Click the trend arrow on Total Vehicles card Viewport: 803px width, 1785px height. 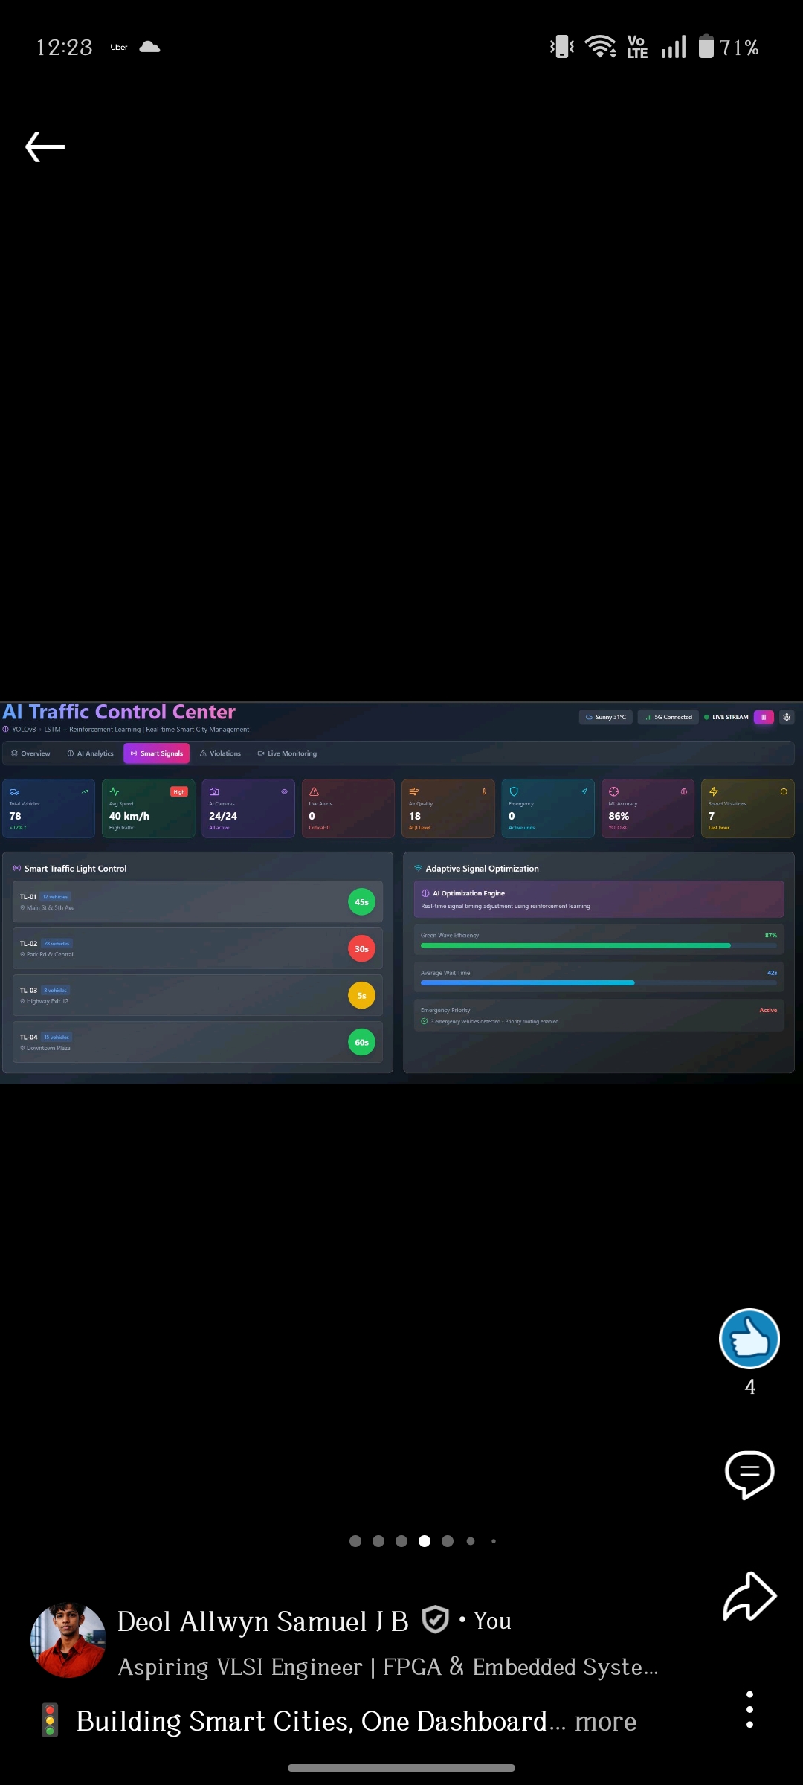point(85,791)
